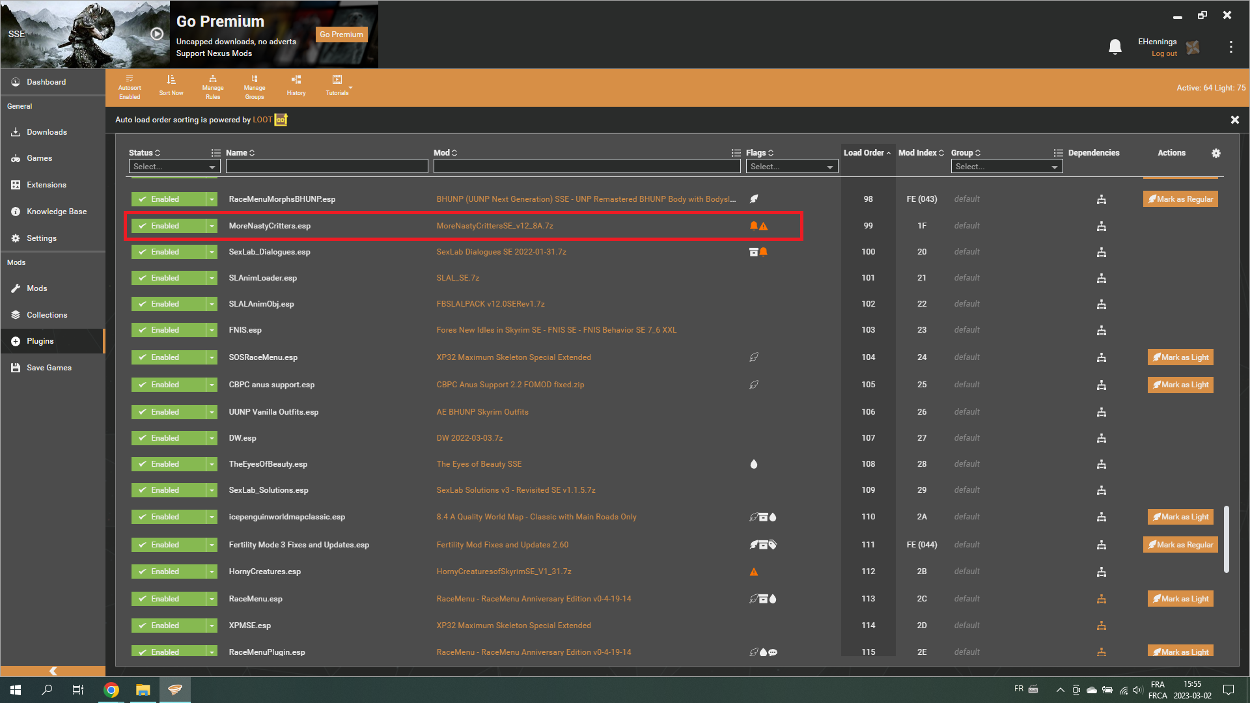Open the three-dot overflow menu in header
The height and width of the screenshot is (703, 1250).
point(1230,47)
